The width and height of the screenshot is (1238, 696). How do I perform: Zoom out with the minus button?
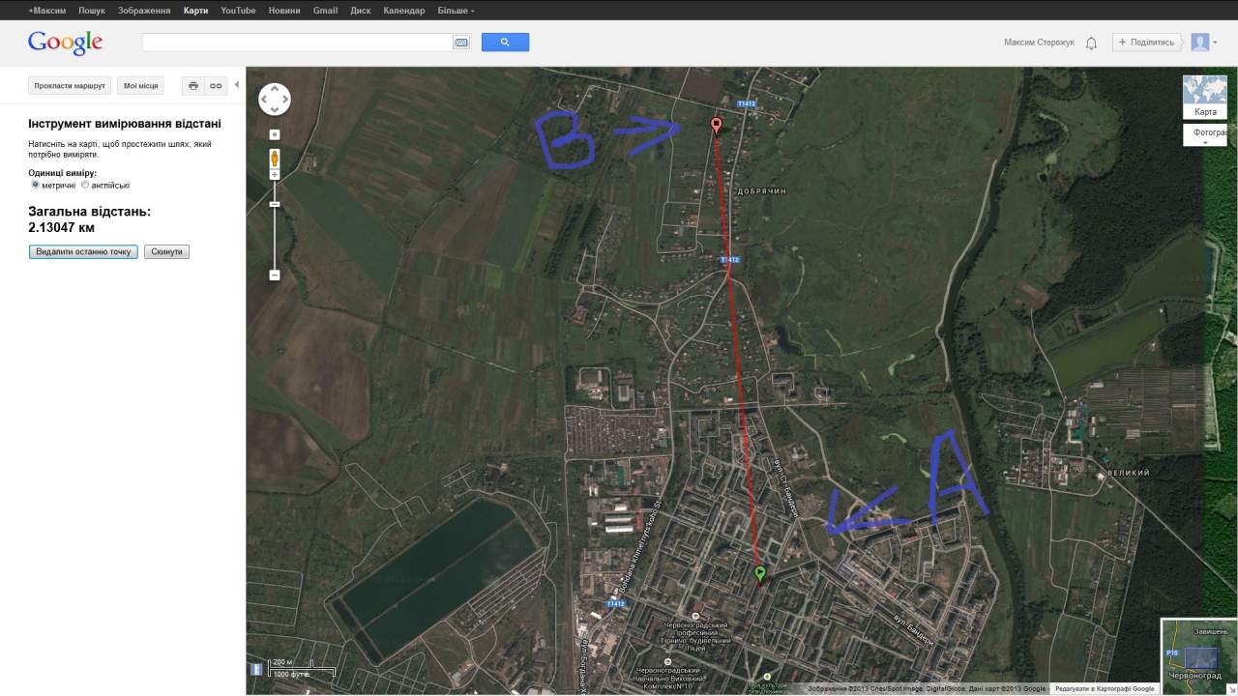(275, 275)
